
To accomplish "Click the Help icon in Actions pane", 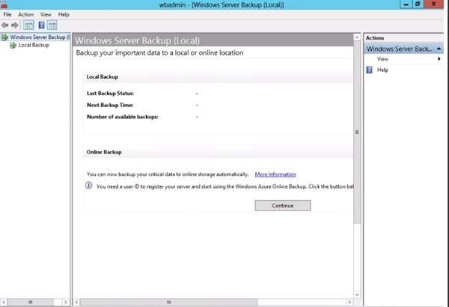I will tap(370, 70).
